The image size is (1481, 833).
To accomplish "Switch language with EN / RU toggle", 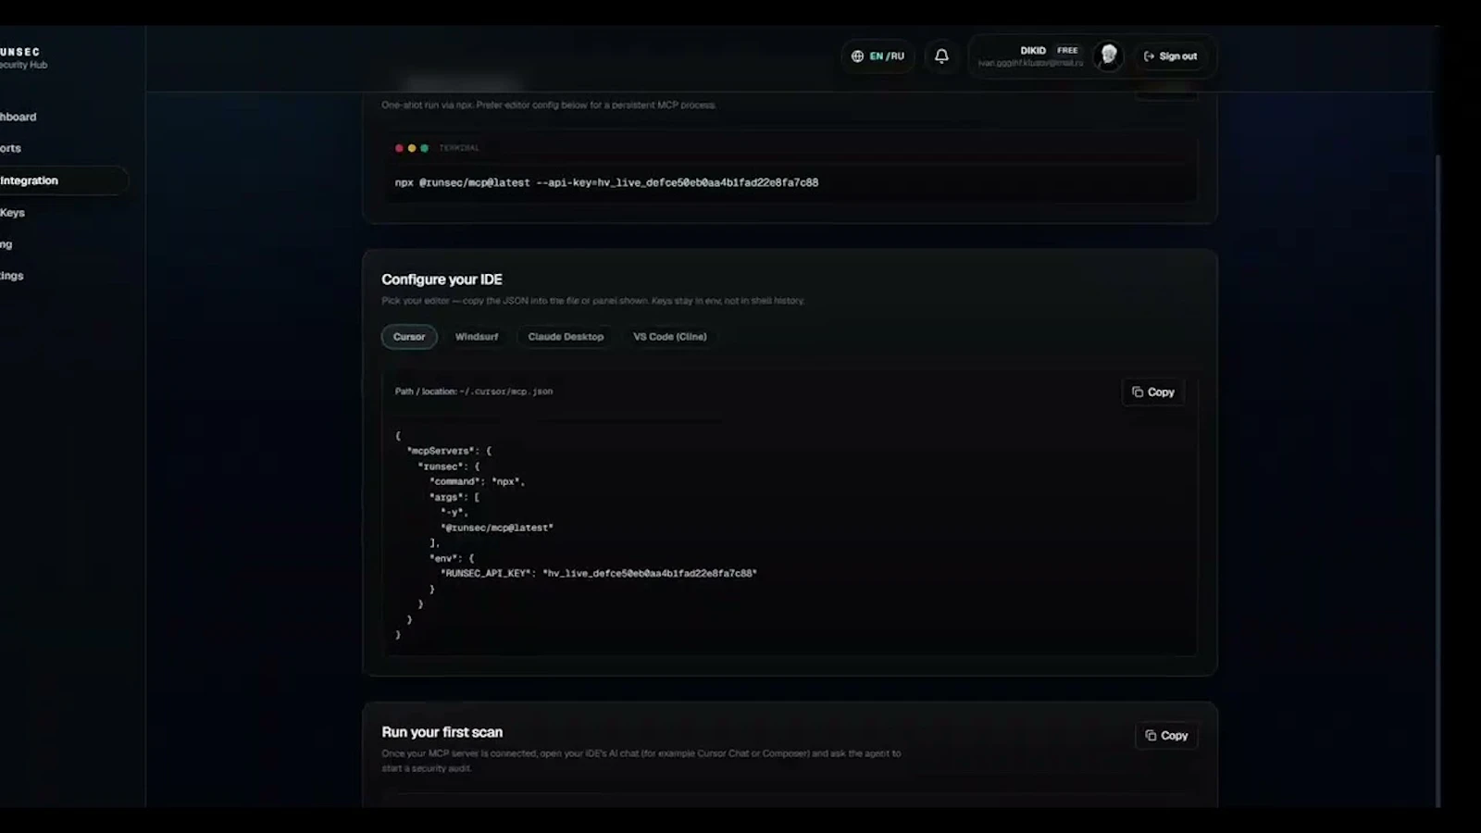I will tap(877, 56).
